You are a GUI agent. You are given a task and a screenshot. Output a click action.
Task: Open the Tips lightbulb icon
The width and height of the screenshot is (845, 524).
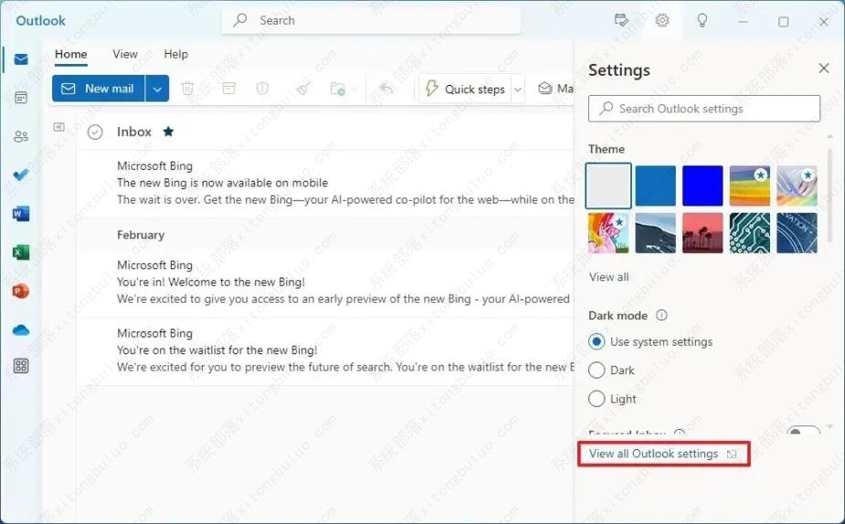702,20
